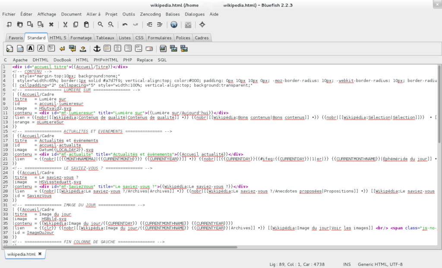This screenshot has height=268, width=442.
Task: Switch to the Tableaux toolbar tab
Action: (x=105, y=38)
